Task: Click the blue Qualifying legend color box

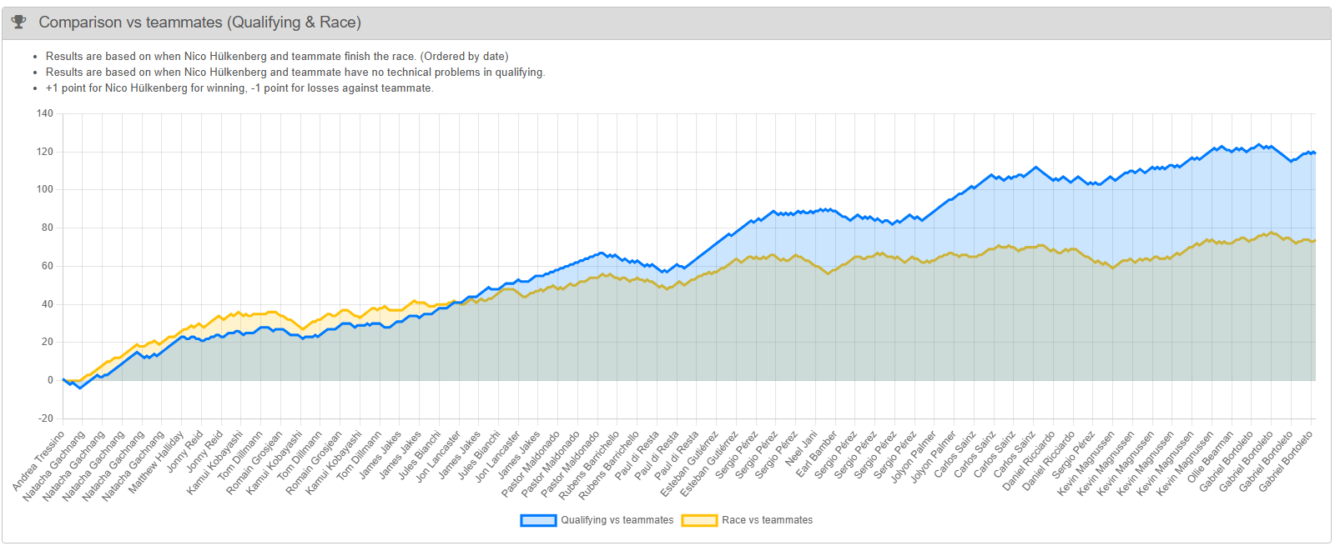Action: coord(538,520)
